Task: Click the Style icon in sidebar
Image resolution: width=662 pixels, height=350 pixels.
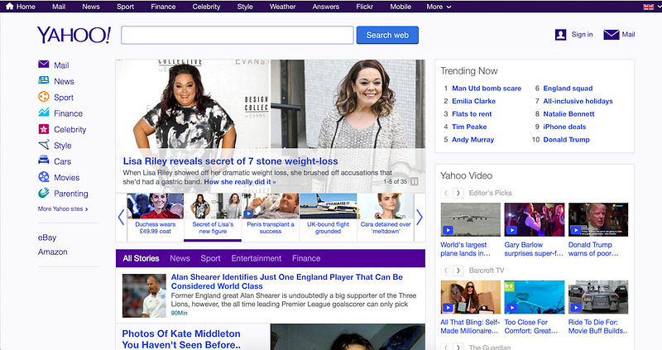Action: tap(44, 145)
